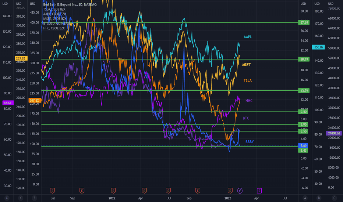Click the AAPL series label on chart
The width and height of the screenshot is (343, 202).
pyautogui.click(x=248, y=37)
